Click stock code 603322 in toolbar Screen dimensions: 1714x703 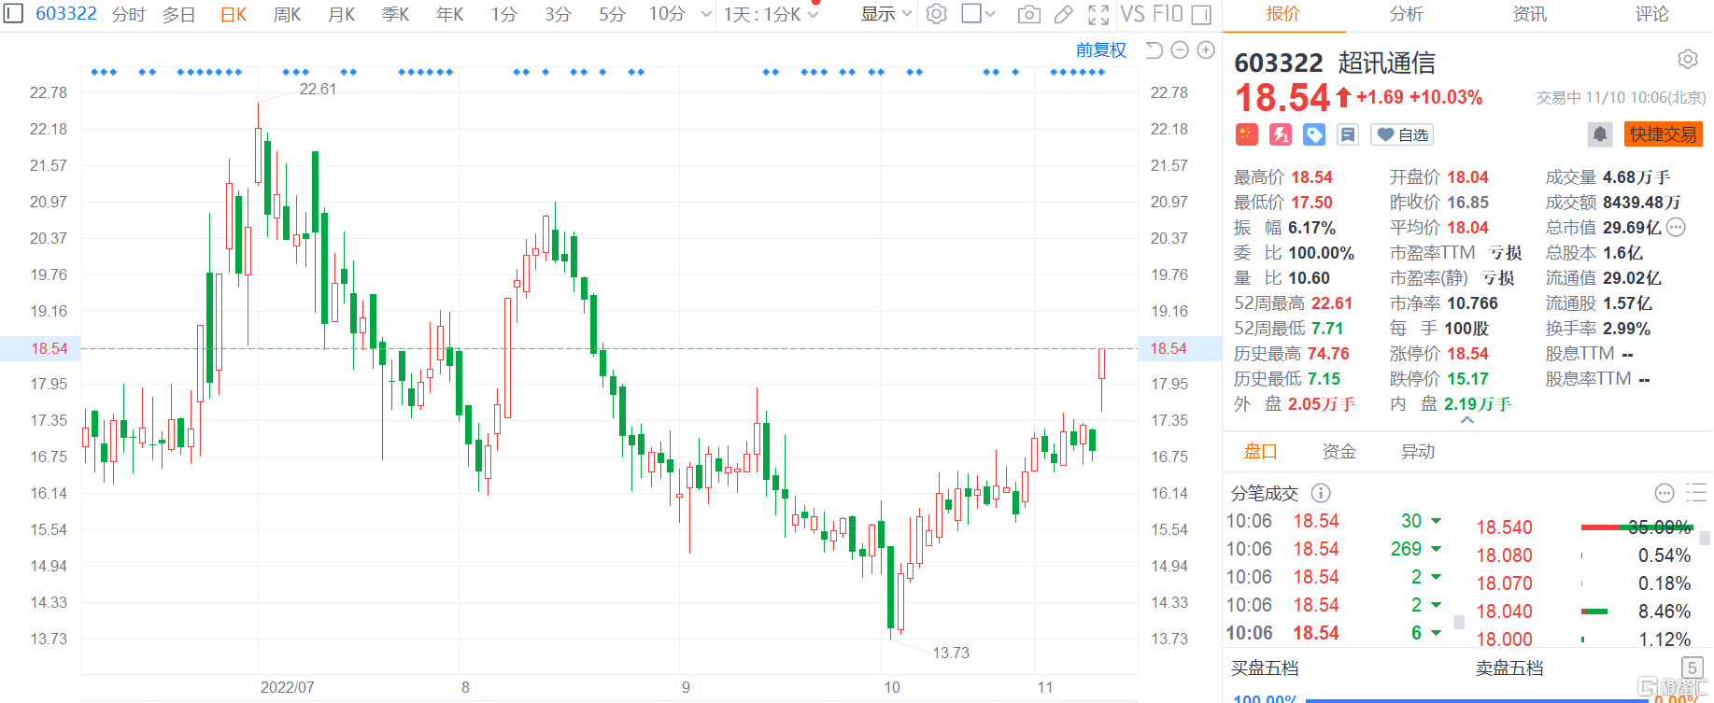[66, 14]
